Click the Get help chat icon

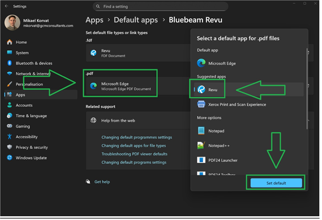coord(88,182)
